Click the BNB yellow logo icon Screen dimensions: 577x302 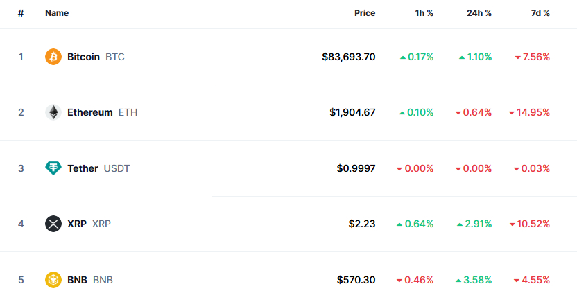tap(53, 280)
